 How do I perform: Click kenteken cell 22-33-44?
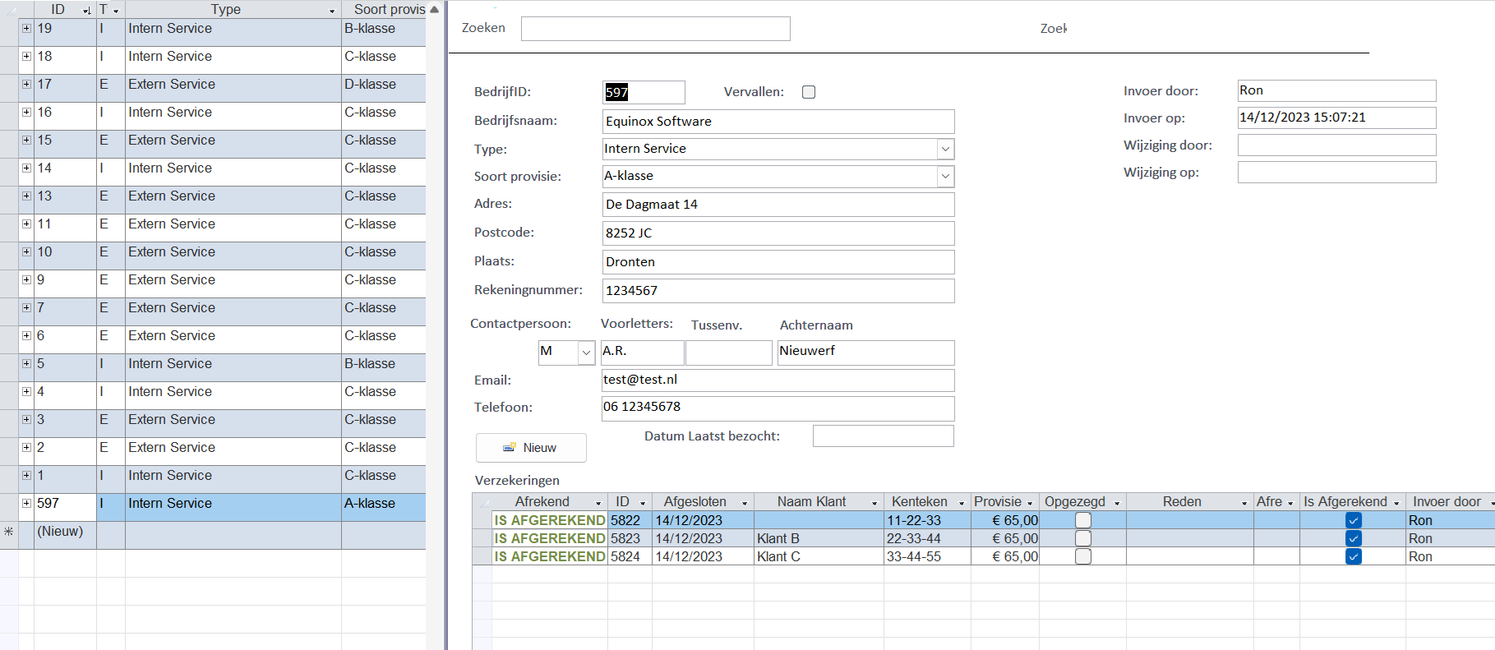click(x=927, y=538)
